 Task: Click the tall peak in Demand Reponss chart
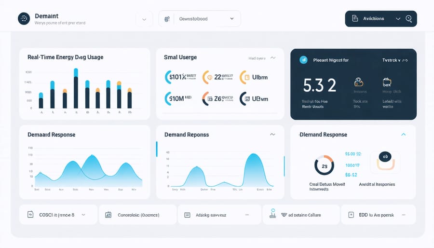[254, 169]
